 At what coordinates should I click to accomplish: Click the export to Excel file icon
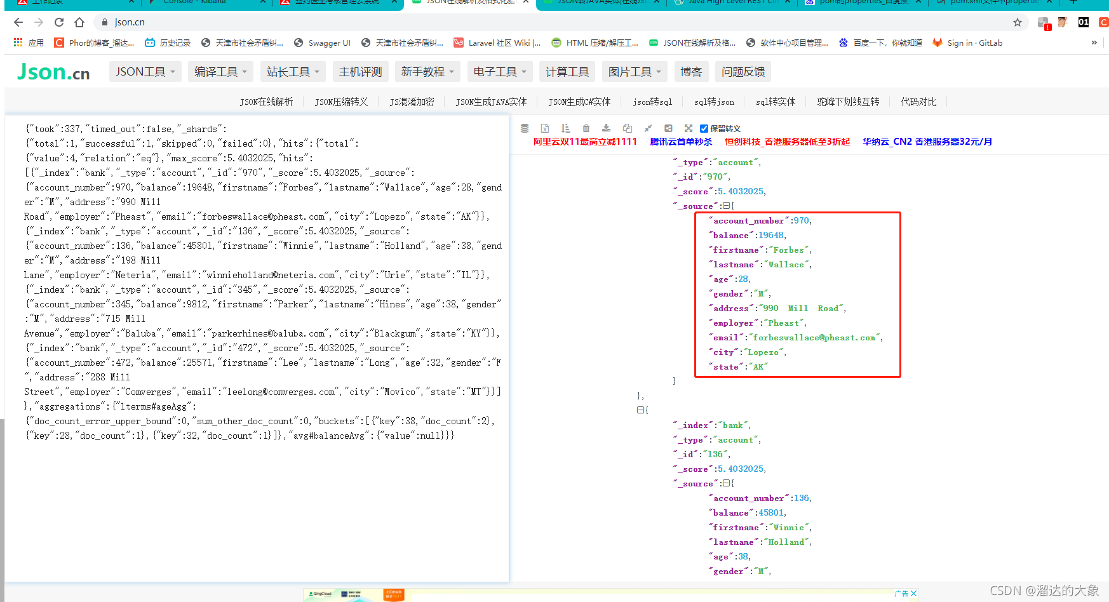[x=545, y=128]
